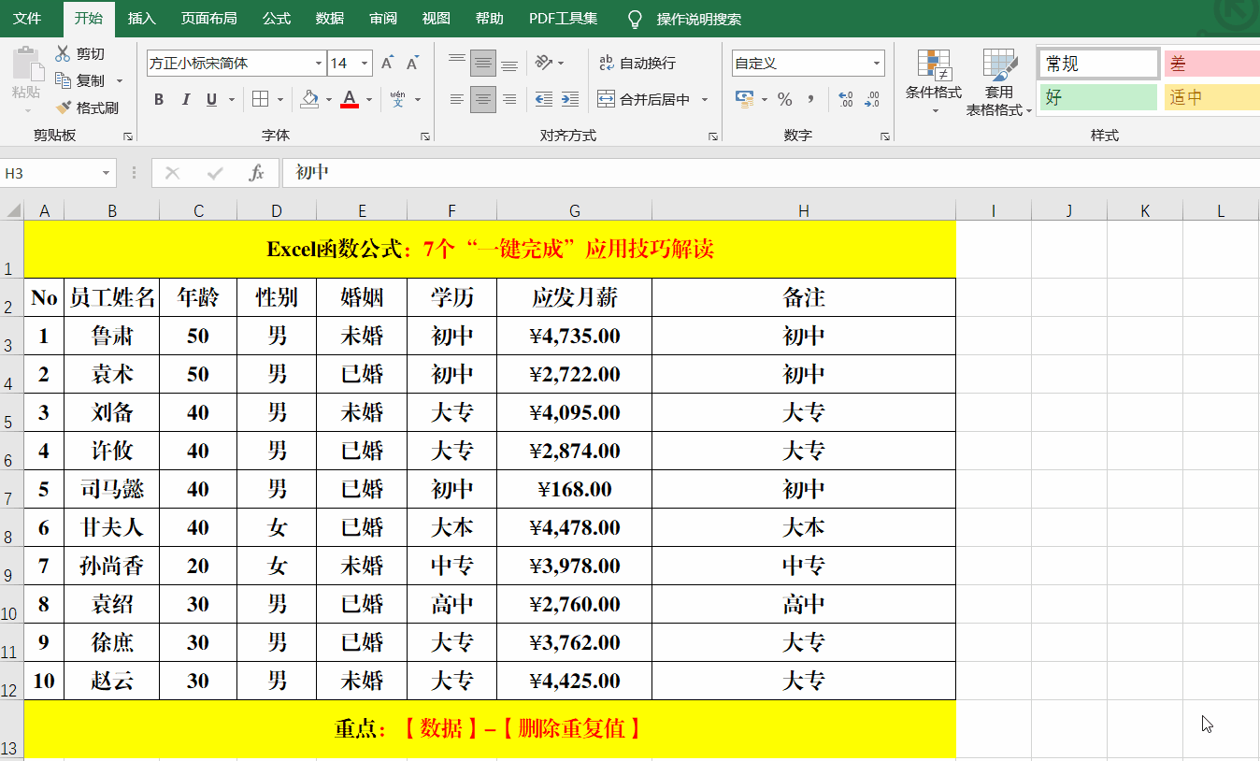
Task: Toggle bold formatting
Action: tap(158, 98)
